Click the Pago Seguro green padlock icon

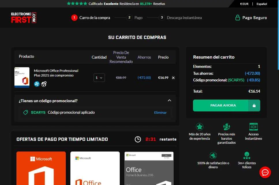pos(237,18)
